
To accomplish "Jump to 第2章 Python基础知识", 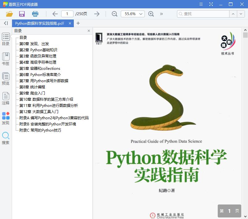I will pos(38,50).
